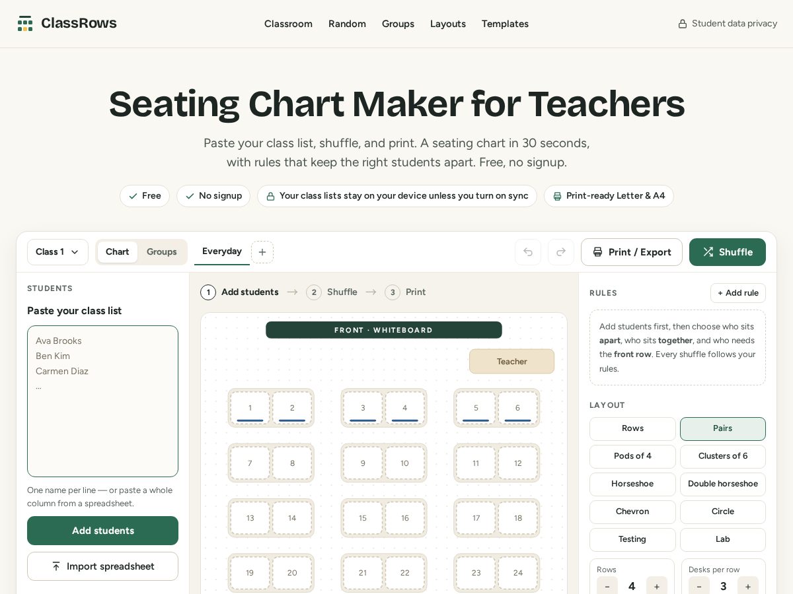Viewport: 793px width, 594px height.
Task: Select the Lab layout
Action: point(723,540)
